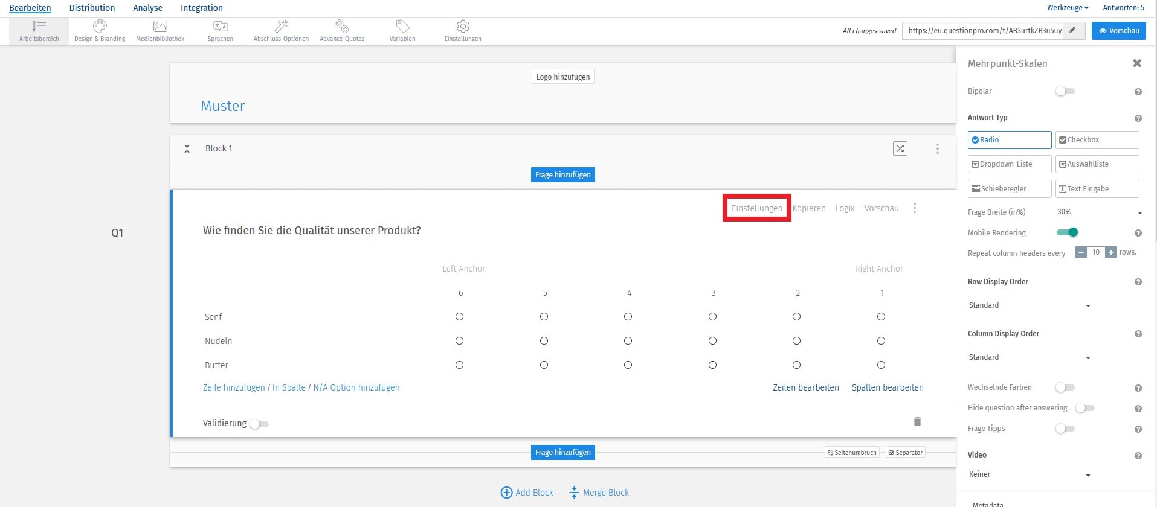This screenshot has height=507, width=1157.
Task: Choose Auswahlliste answer type
Action: (1097, 164)
